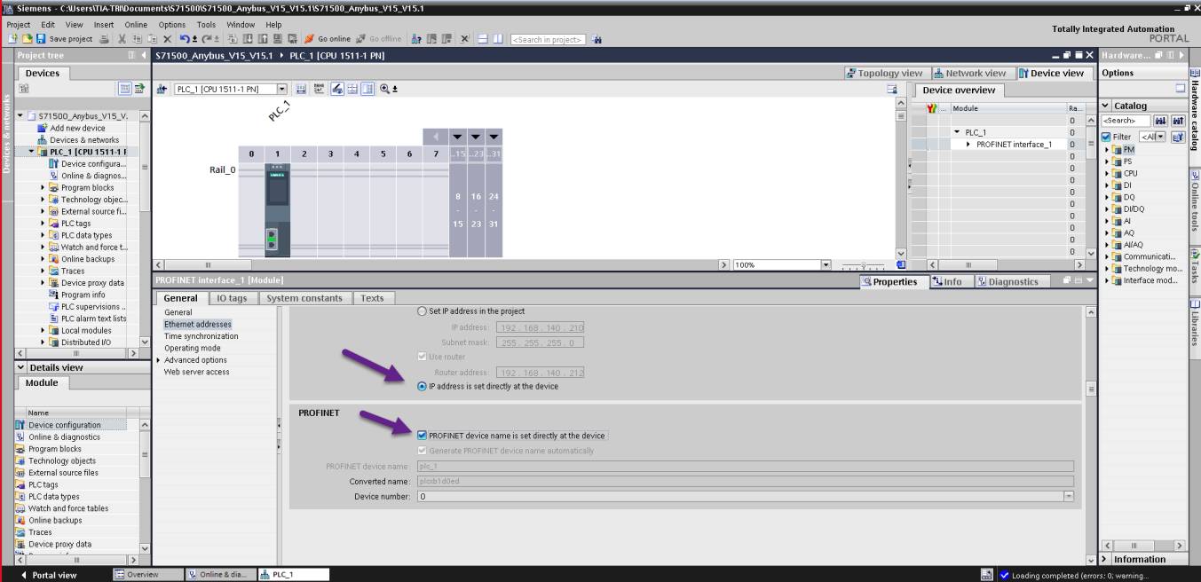Viewport: 1201px width, 582px height.
Task: Toggle the Filter checkbox in hardware Catalog
Action: point(1106,137)
